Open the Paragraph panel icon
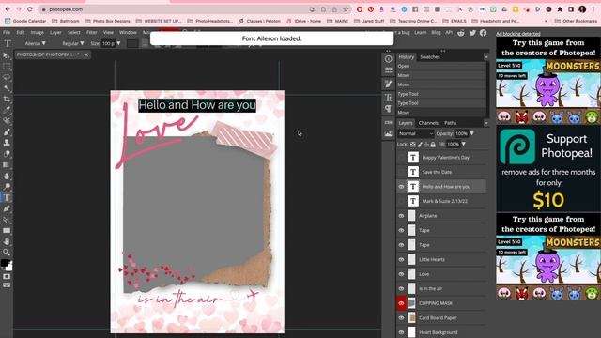Image resolution: width=601 pixels, height=338 pixels. coord(388,109)
